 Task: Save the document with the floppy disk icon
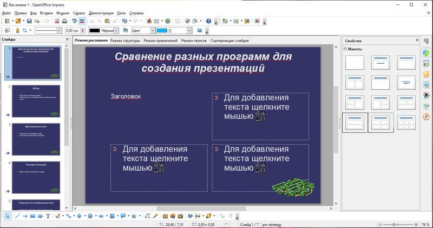(29, 21)
